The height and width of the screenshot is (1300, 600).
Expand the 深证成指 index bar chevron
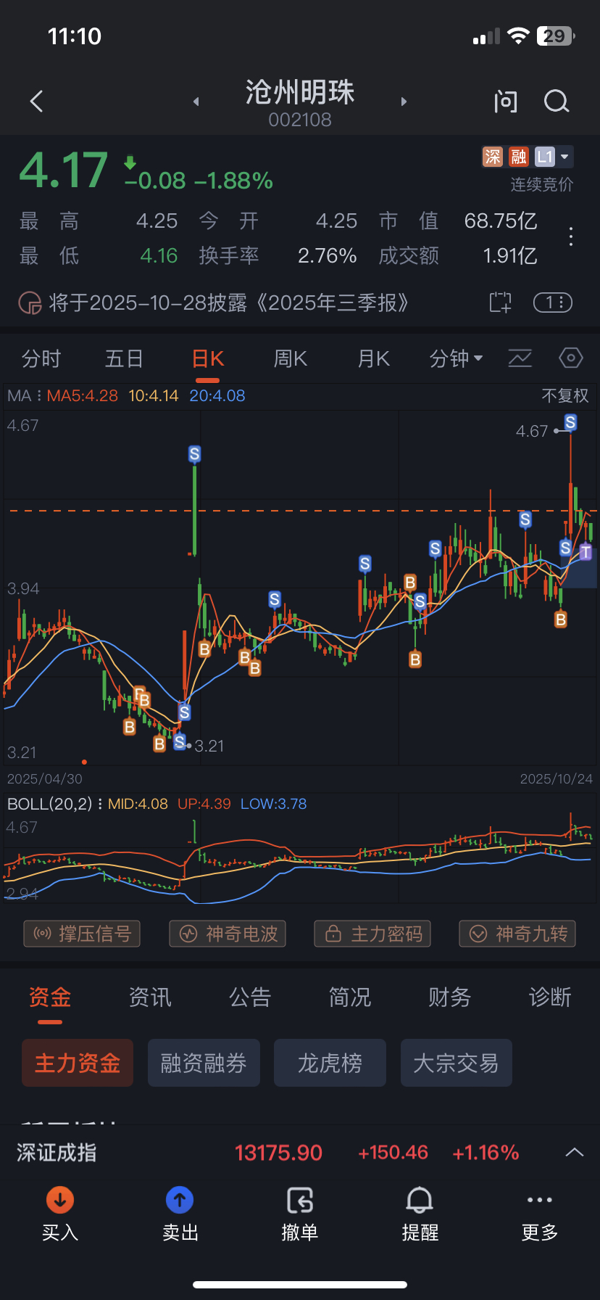(x=575, y=1153)
